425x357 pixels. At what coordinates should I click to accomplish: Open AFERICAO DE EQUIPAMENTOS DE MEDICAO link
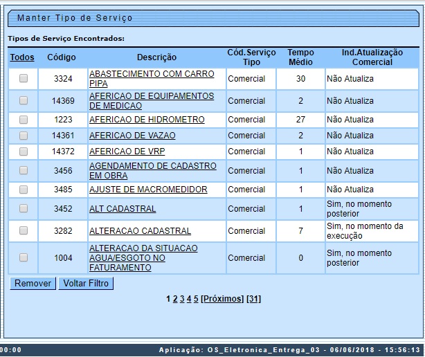coord(151,101)
